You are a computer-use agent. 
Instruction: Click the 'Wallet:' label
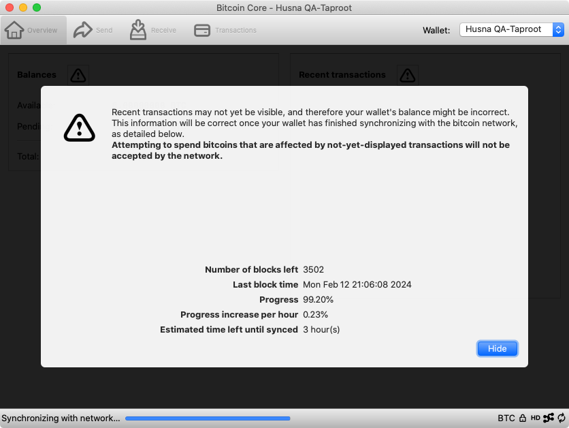[x=436, y=30]
